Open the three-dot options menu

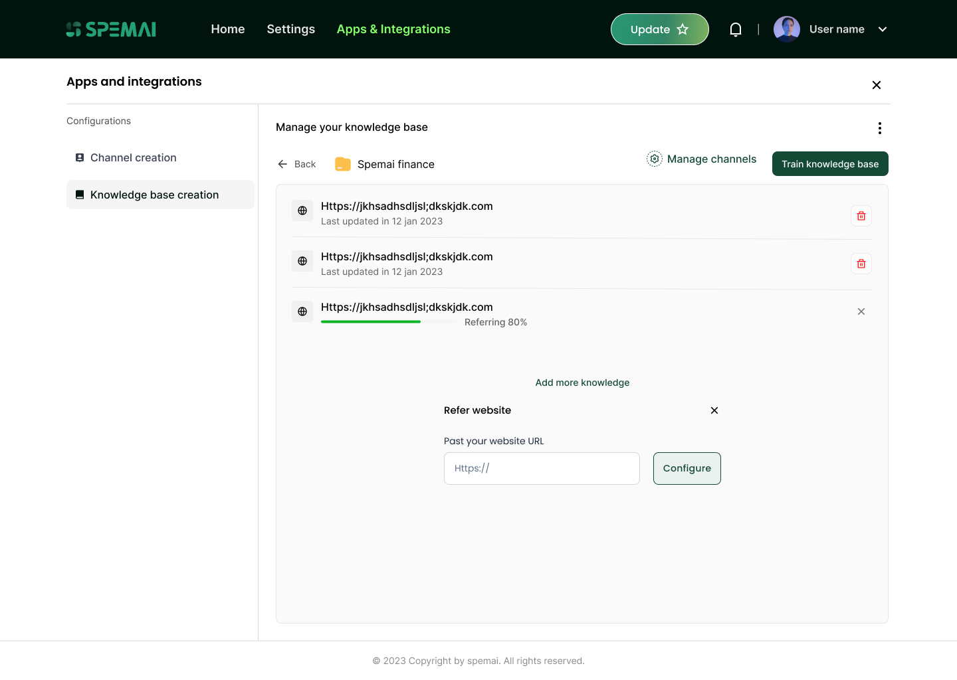[880, 128]
